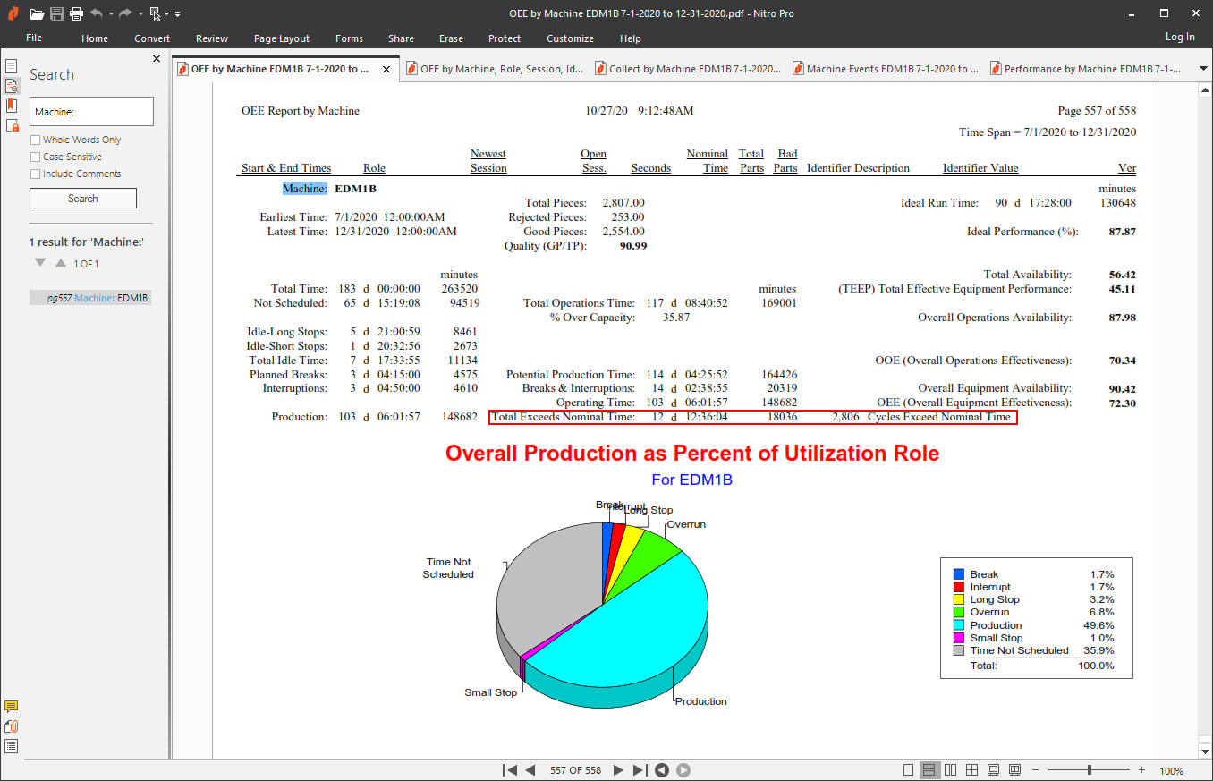This screenshot has height=781, width=1213.
Task: Open a file with the folder icon
Action: coord(37,13)
